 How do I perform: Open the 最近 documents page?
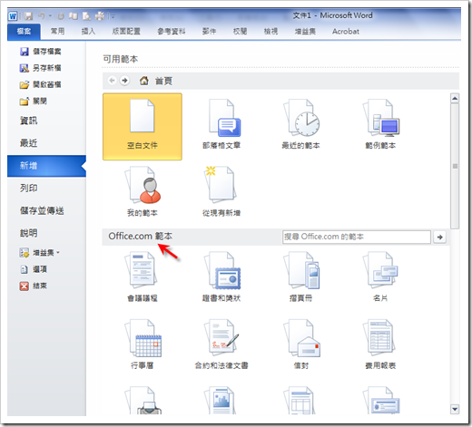pos(29,143)
